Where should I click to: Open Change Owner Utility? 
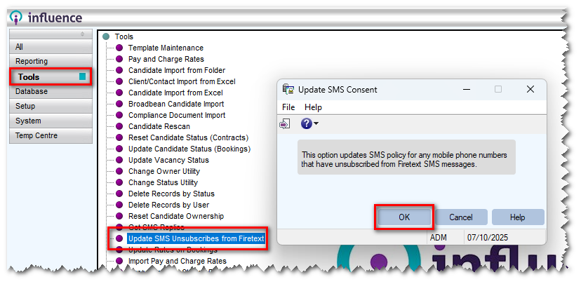point(164,171)
